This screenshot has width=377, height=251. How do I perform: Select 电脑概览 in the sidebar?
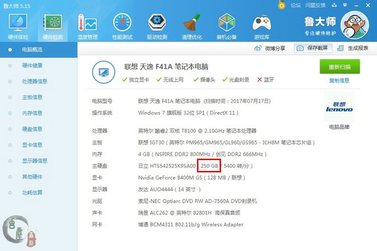(x=39, y=50)
